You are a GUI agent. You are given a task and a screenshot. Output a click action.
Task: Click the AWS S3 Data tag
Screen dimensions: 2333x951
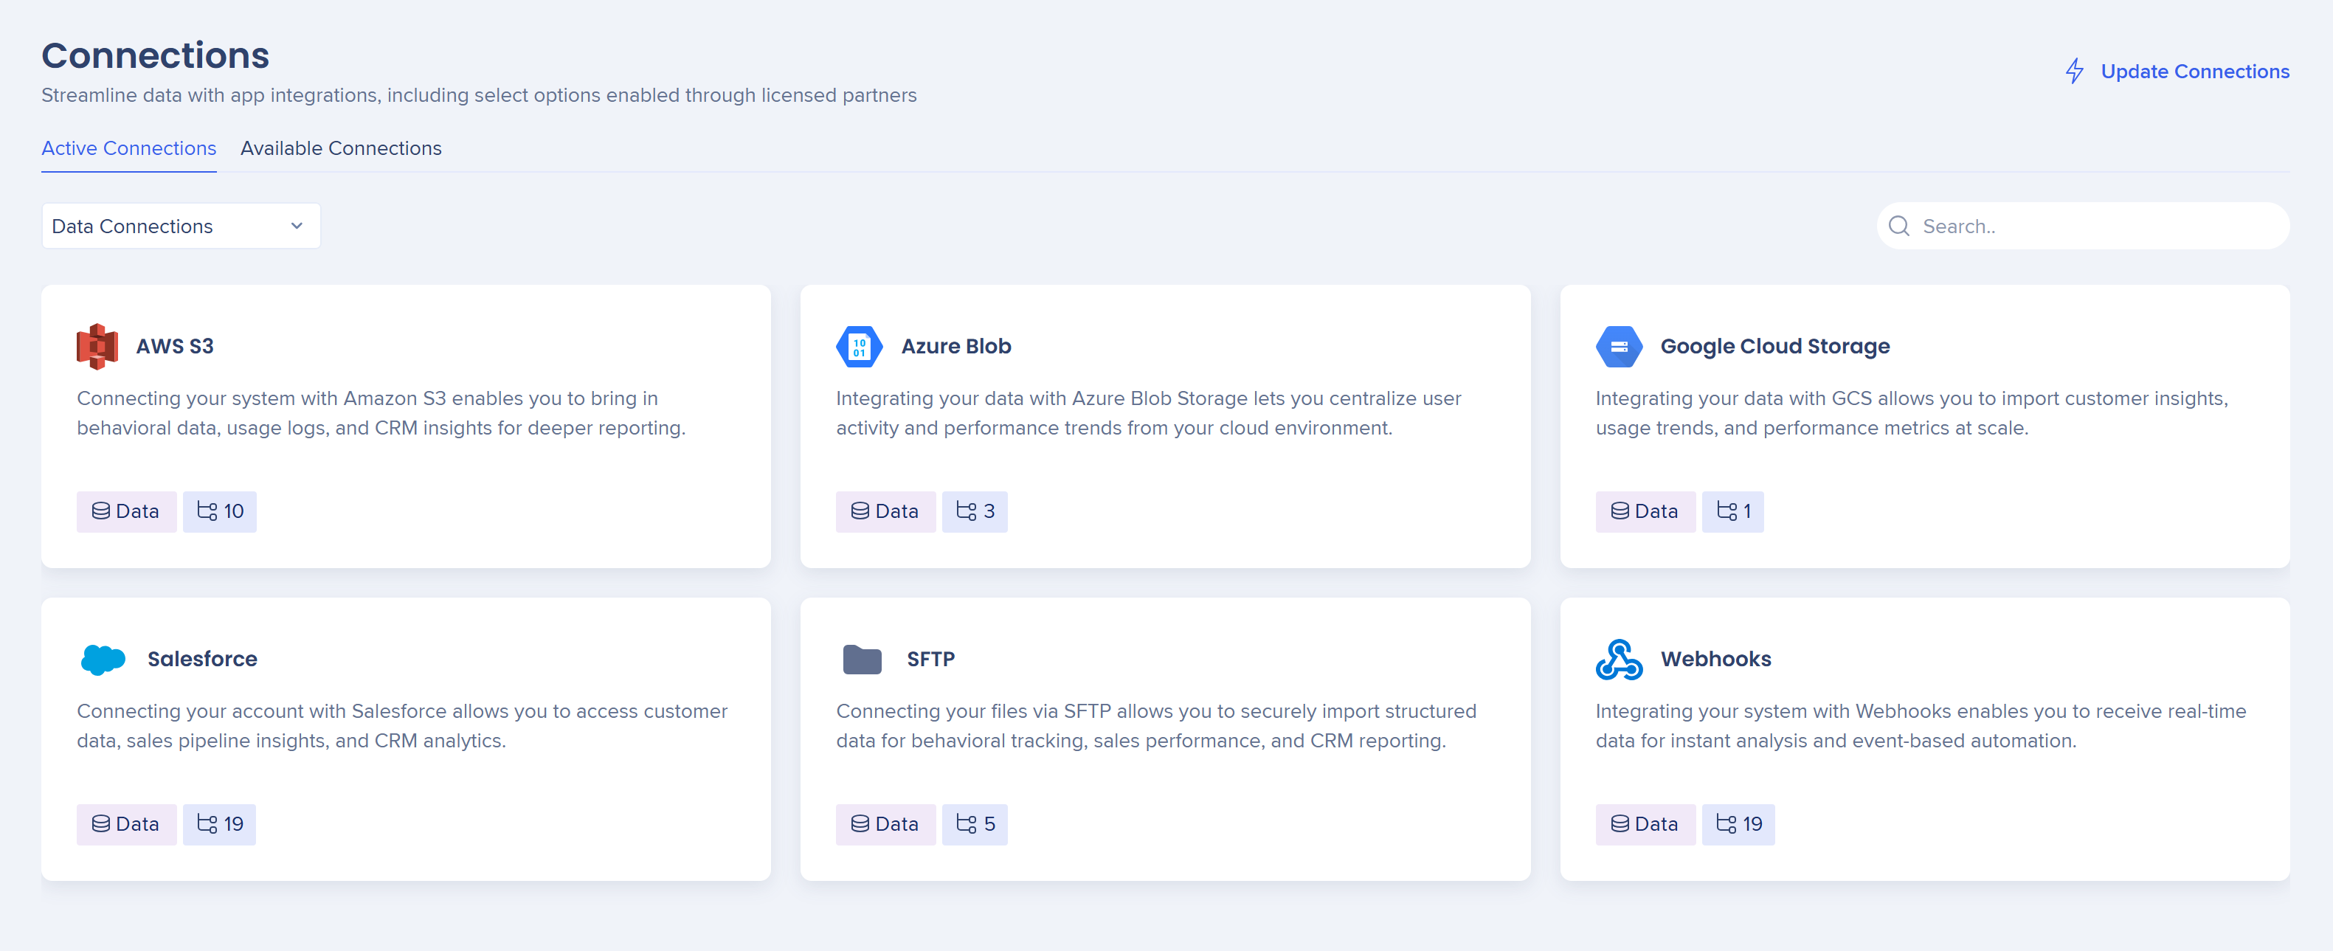coord(126,511)
